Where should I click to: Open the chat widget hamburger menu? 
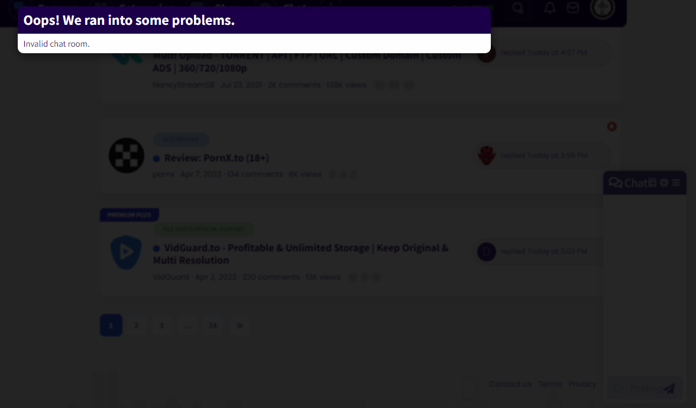675,183
